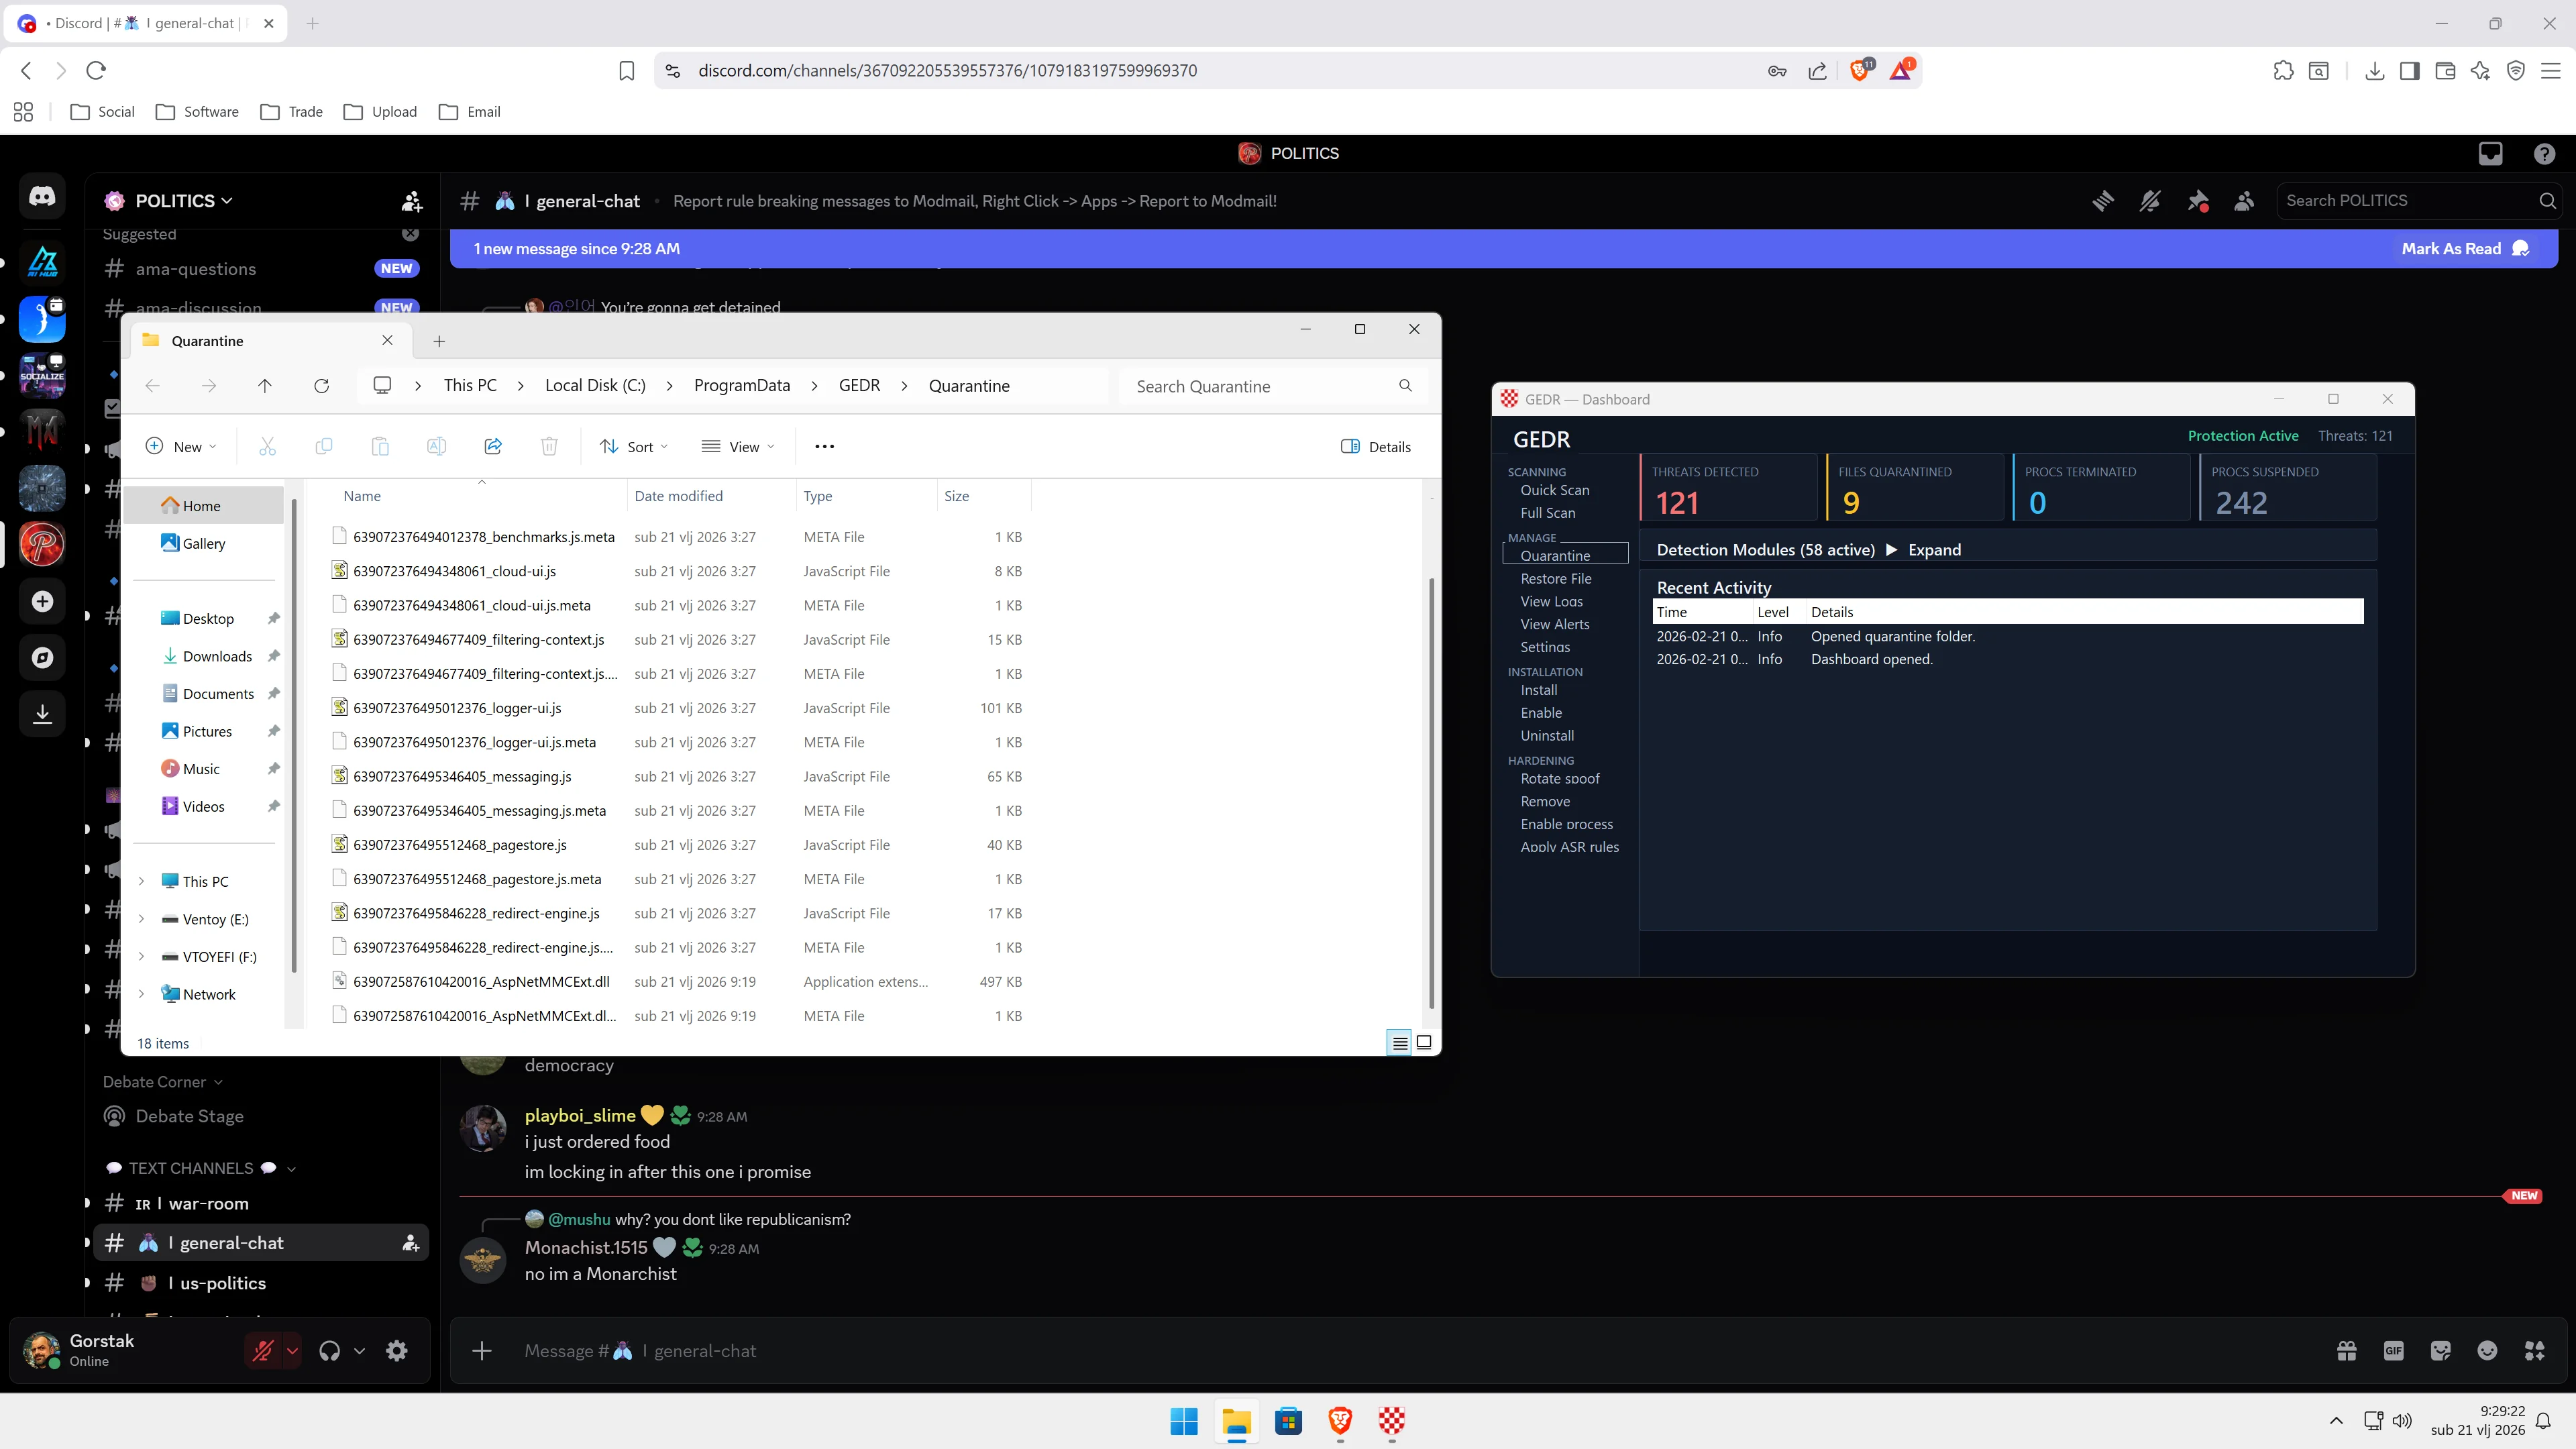Open GIF picker in message bar
The width and height of the screenshot is (2576, 1449).
(2393, 1351)
